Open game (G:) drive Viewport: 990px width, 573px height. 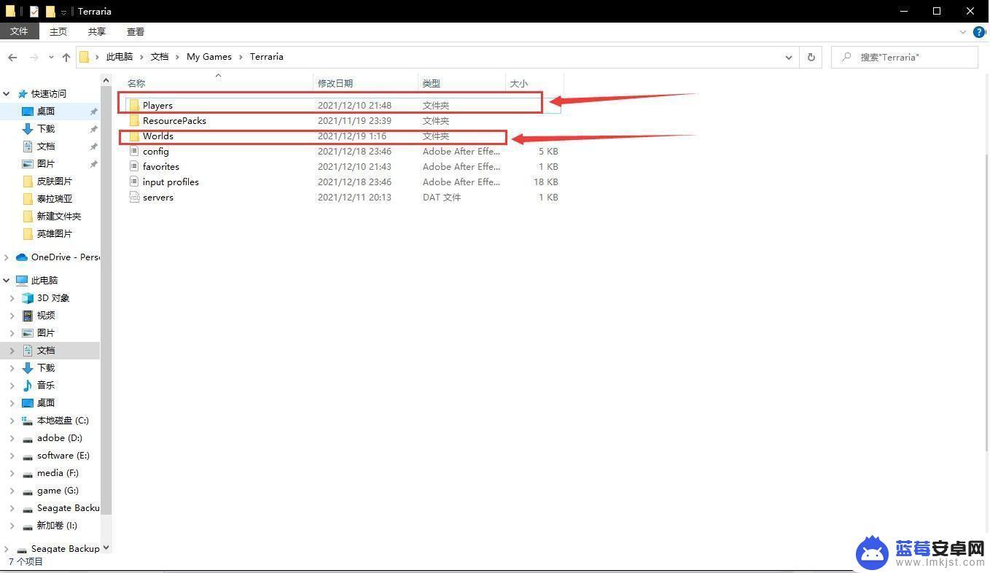(58, 490)
